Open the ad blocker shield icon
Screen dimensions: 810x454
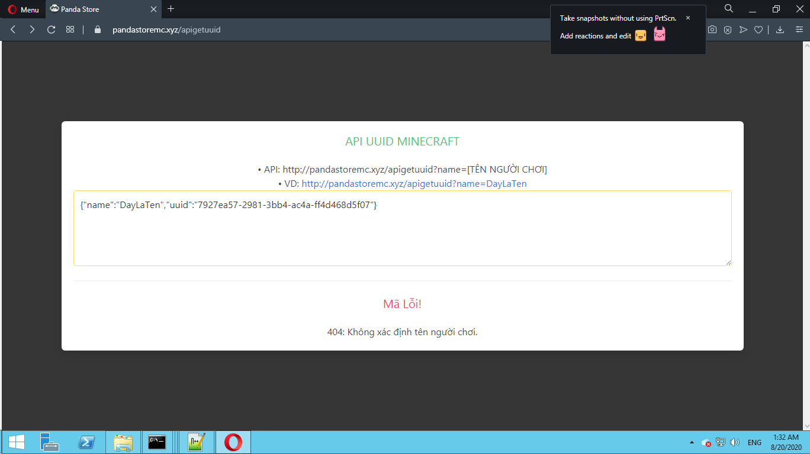(x=728, y=30)
